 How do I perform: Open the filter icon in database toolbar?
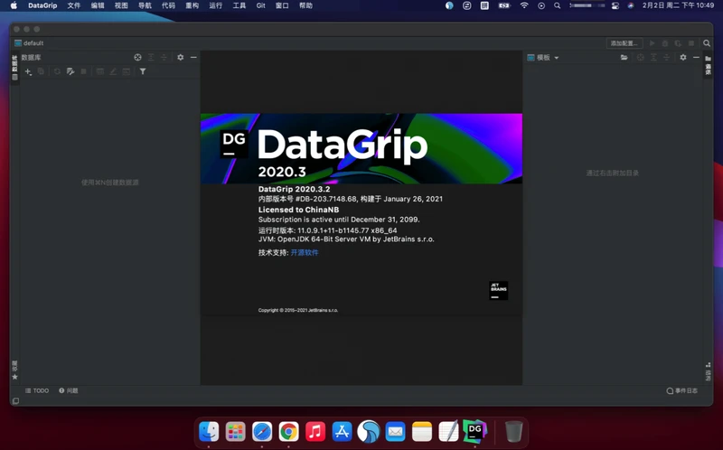tap(143, 71)
